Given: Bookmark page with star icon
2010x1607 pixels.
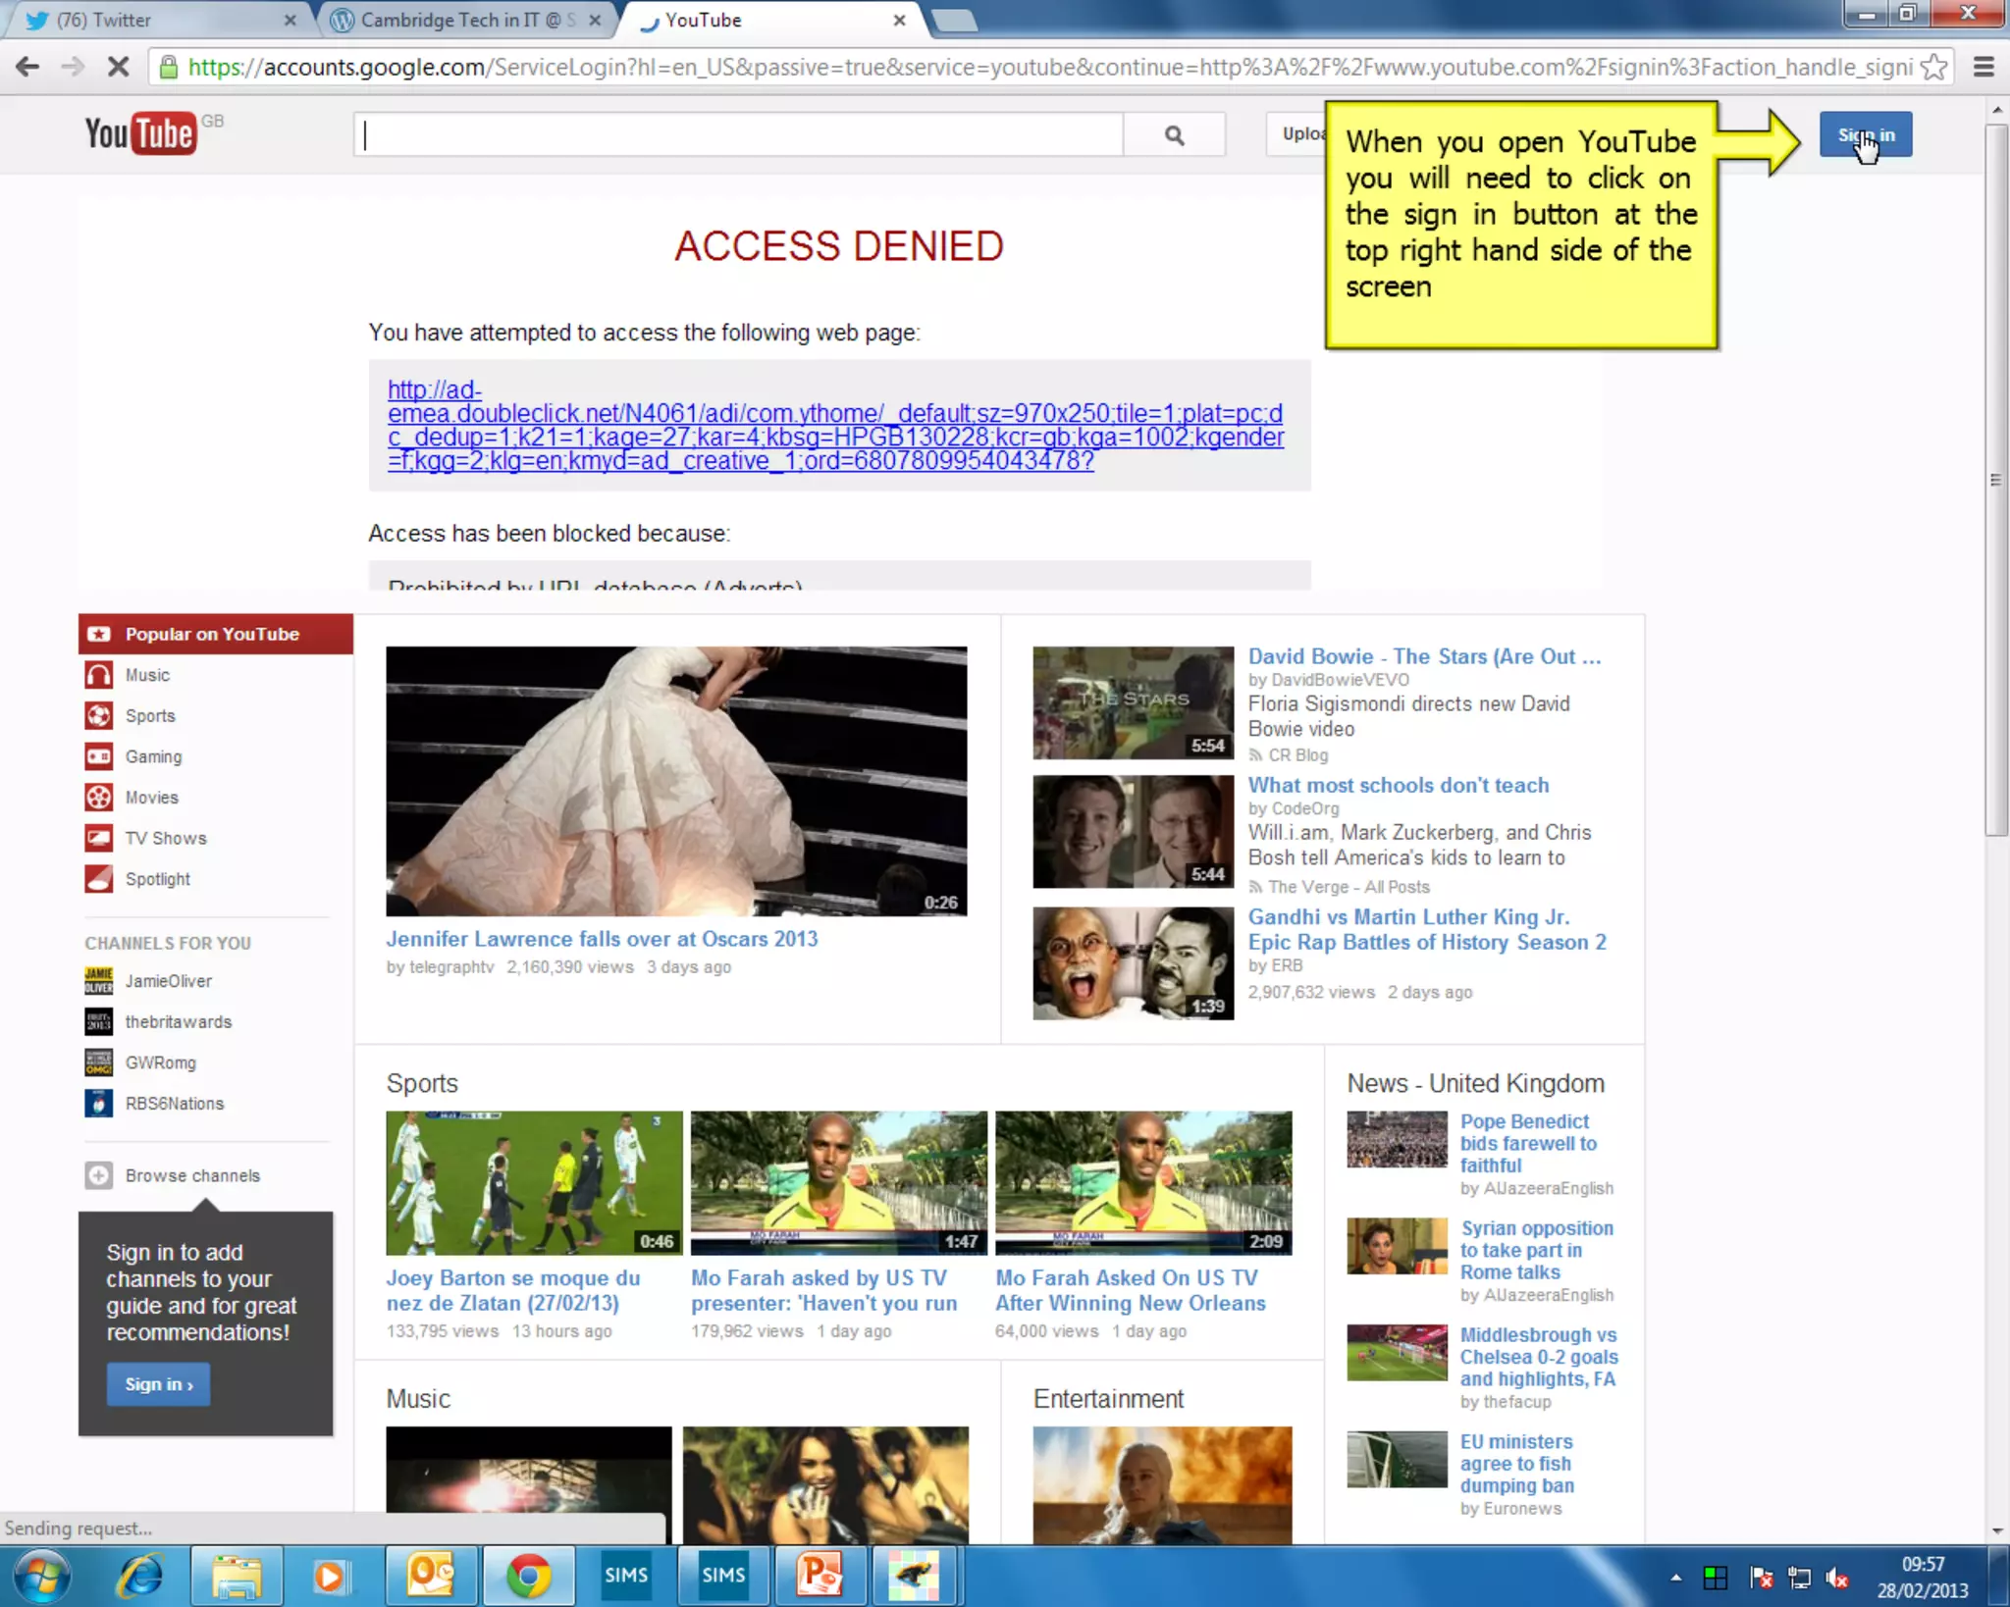Looking at the screenshot, I should point(1933,67).
